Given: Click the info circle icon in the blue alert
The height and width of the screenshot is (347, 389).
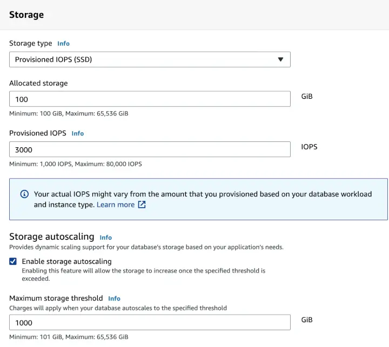Looking at the screenshot, I should [x=24, y=194].
